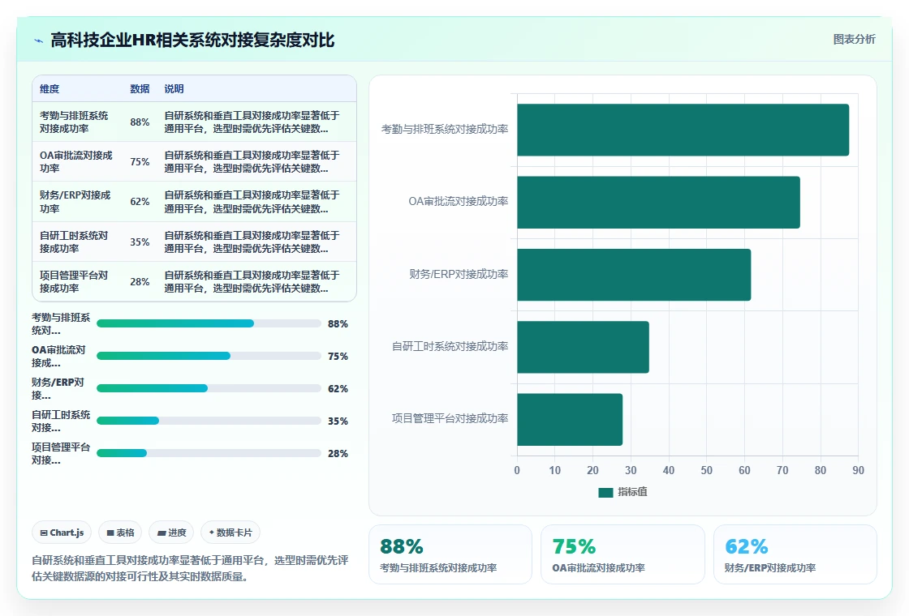
Task: Open the 88% 考勤与排班系统 data card
Action: click(x=450, y=554)
